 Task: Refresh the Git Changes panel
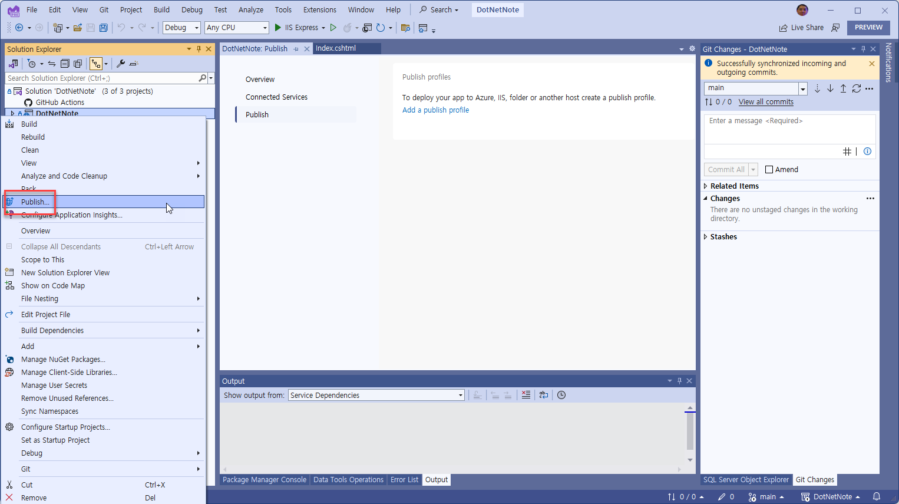click(x=857, y=88)
